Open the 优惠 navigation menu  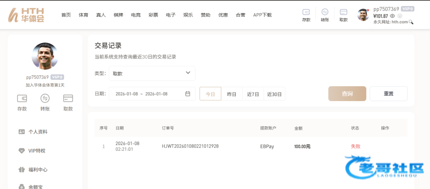223,15
